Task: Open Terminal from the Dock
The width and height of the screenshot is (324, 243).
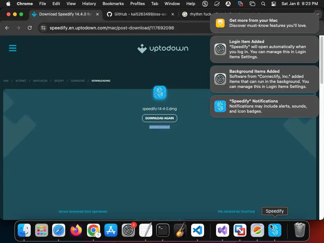Action: click(163, 230)
